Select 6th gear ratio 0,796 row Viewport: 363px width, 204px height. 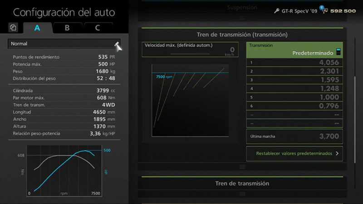(x=294, y=106)
